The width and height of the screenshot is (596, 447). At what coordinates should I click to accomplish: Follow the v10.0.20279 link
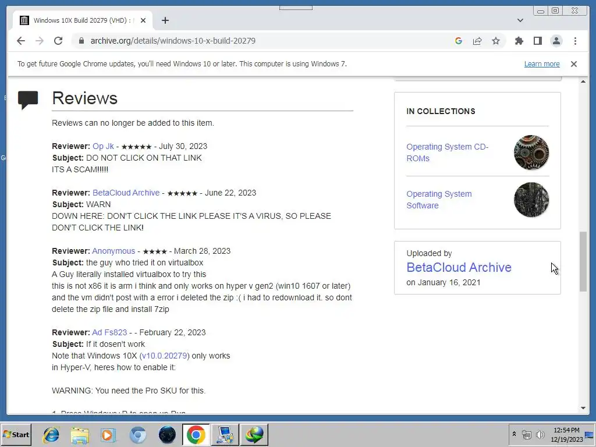coord(164,356)
